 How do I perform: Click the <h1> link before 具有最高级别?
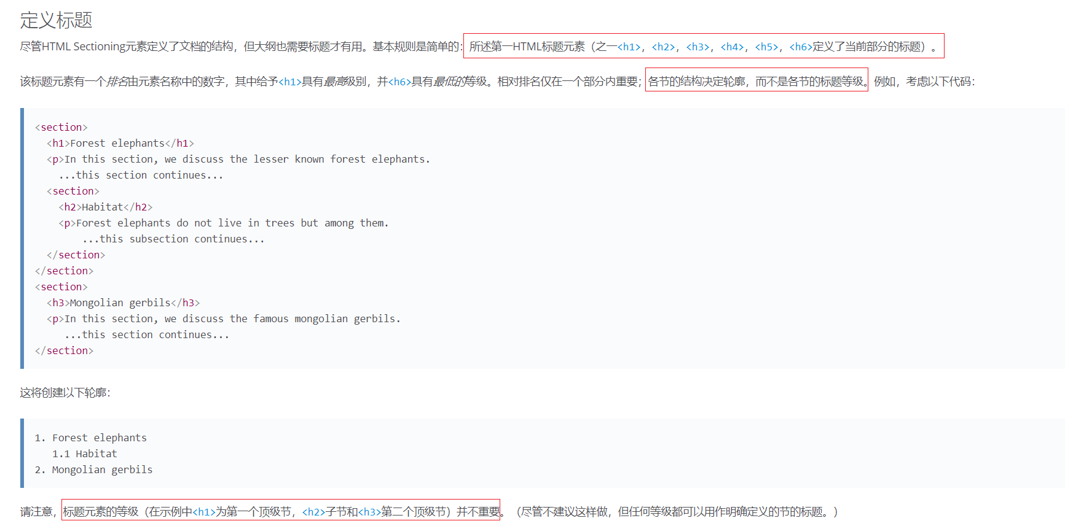point(289,82)
